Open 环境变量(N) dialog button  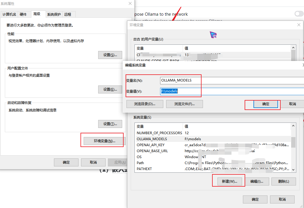coord(104,141)
